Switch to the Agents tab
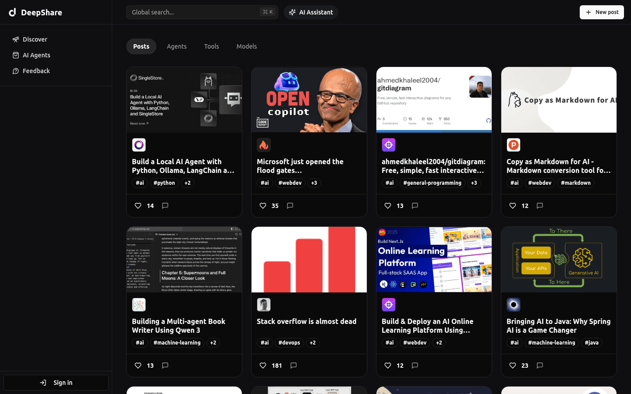This screenshot has width=631, height=394. 177,46
